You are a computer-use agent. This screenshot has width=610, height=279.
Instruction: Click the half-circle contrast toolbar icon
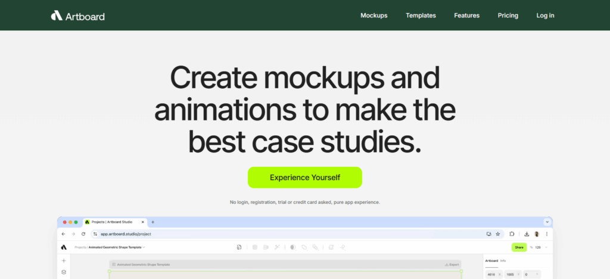[x=292, y=247]
